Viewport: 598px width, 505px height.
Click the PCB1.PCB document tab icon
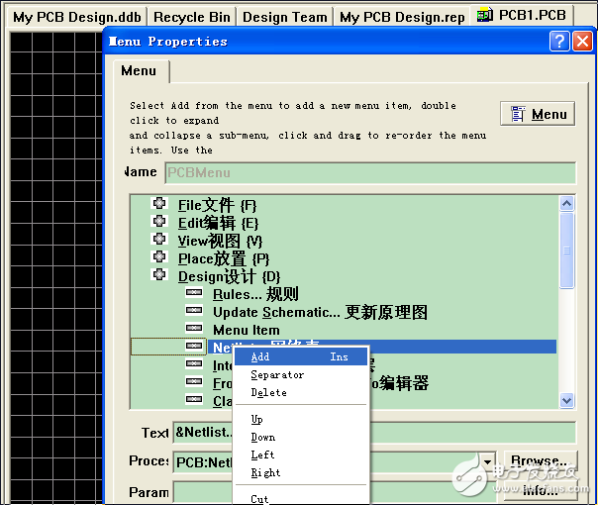point(484,16)
